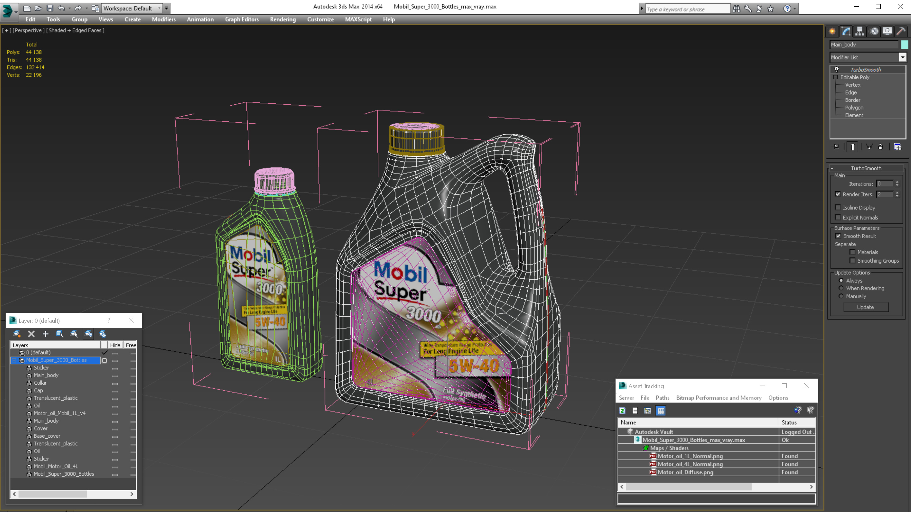911x512 pixels.
Task: Open the Hierarchy command panel tab
Action: point(860,32)
